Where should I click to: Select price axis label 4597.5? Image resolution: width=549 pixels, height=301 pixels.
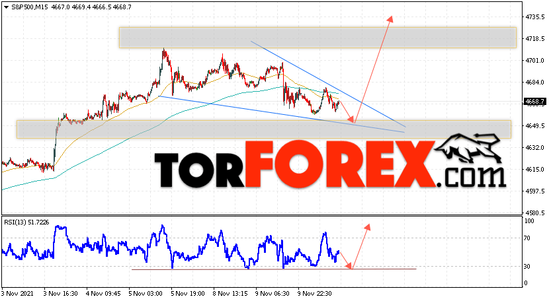coord(534,191)
